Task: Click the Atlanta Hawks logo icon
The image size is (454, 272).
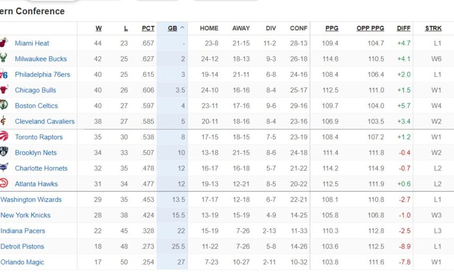Action: point(4,184)
